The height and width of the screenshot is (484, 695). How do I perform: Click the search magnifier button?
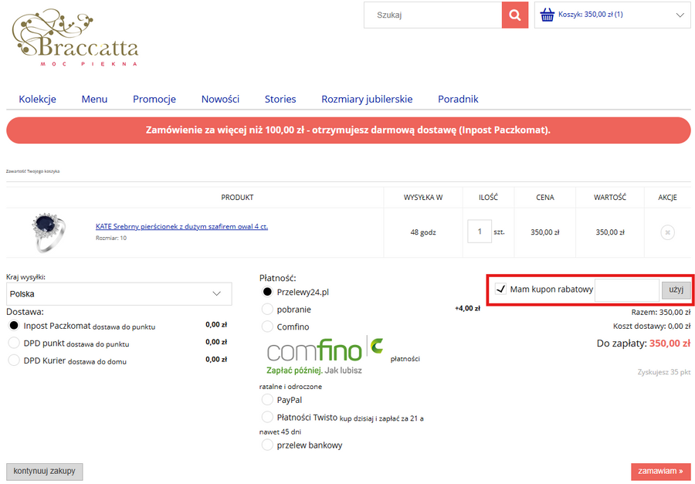514,15
